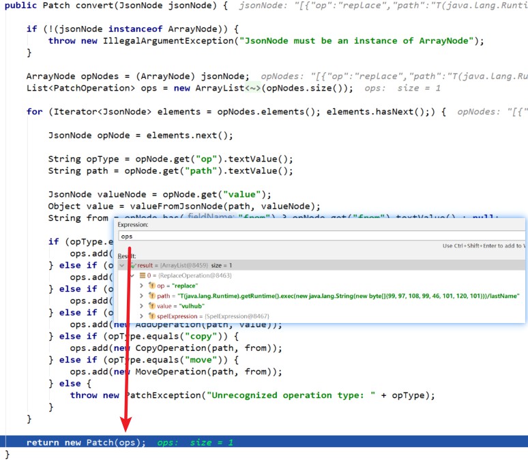Screen dimensions: 528x460
Task: Click the String opType declaration line
Action: pos(171,159)
